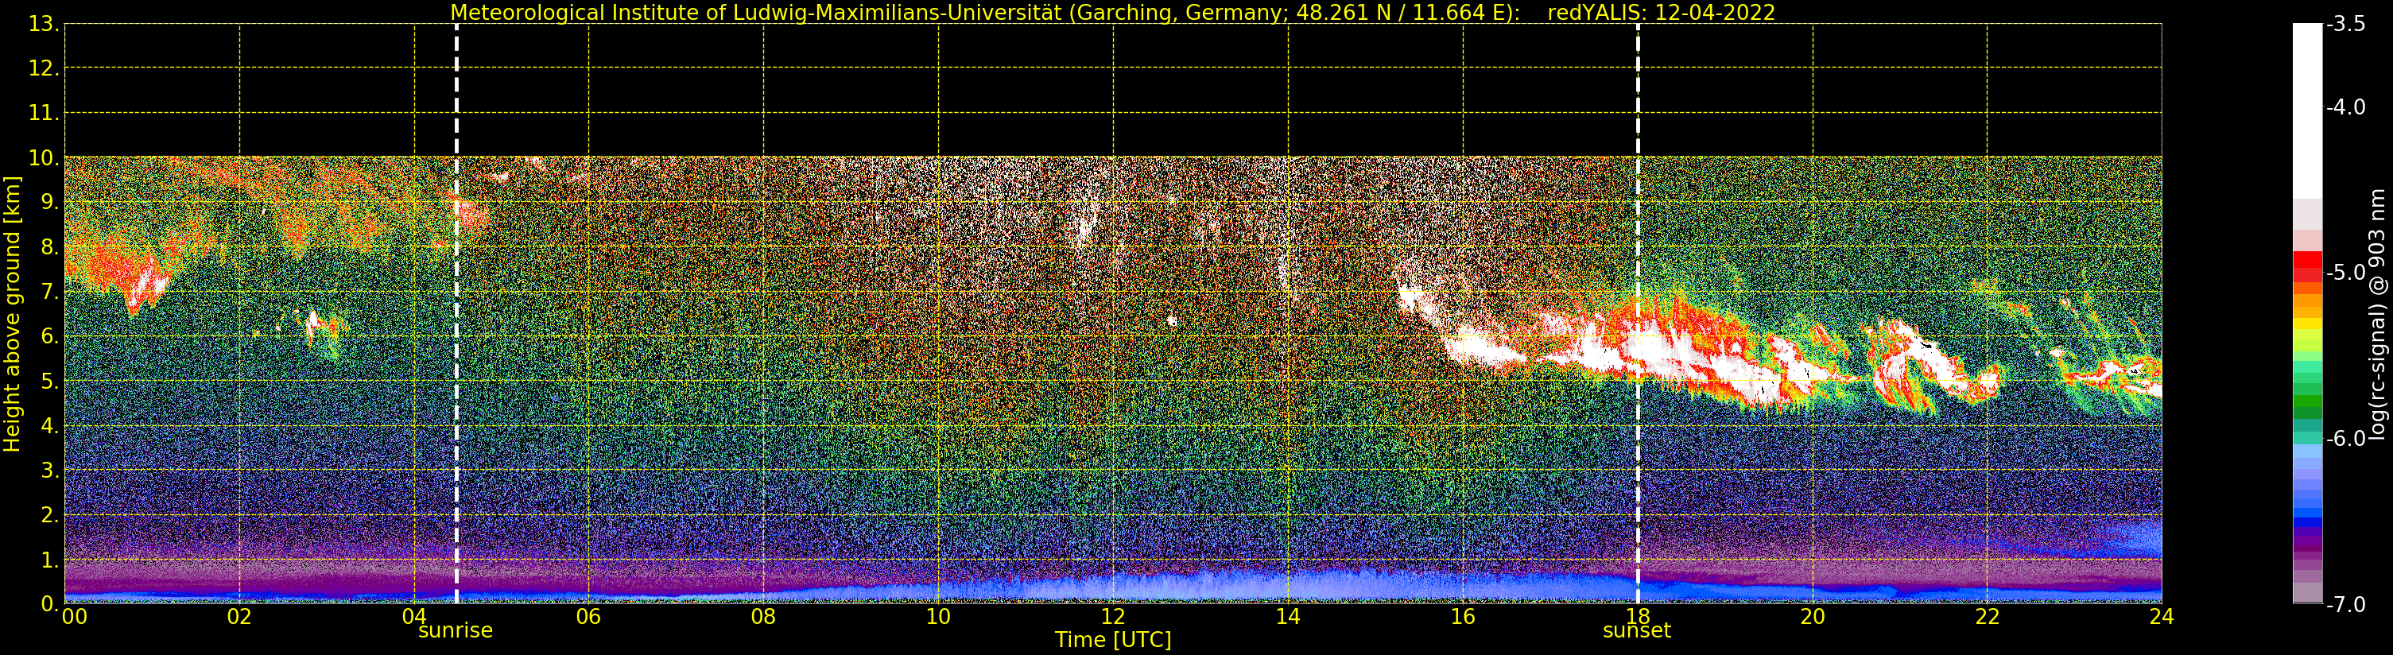2393x655 pixels.
Task: Click the '-5.0' colorbar tick label
Action: (x=2345, y=273)
